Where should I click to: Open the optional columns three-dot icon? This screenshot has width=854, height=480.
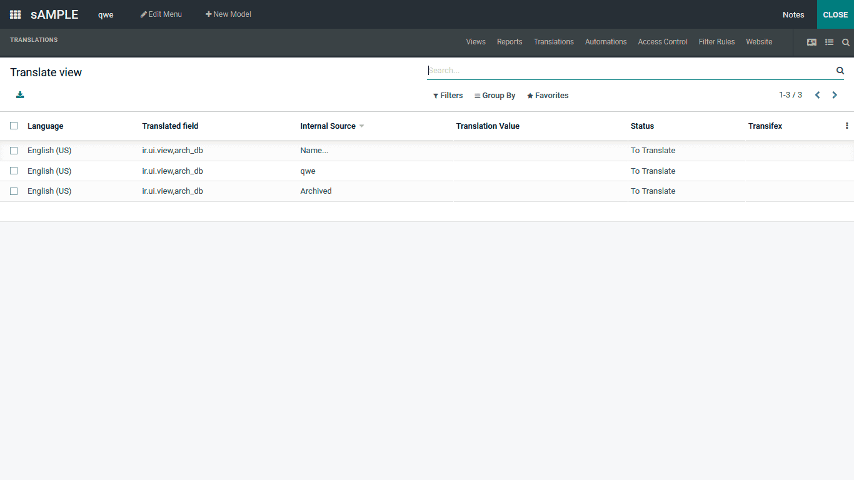(846, 126)
